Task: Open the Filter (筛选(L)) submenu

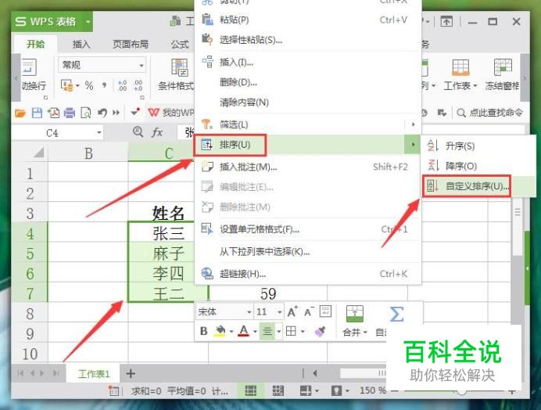Action: (x=308, y=124)
